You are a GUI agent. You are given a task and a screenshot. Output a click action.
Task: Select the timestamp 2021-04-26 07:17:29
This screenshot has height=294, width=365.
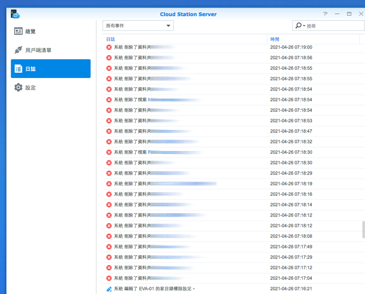291,257
